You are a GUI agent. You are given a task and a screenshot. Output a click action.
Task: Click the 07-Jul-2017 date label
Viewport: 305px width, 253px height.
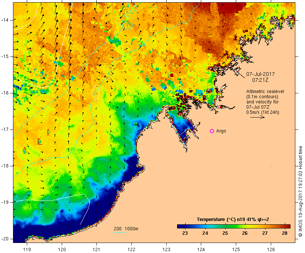[x=260, y=74]
